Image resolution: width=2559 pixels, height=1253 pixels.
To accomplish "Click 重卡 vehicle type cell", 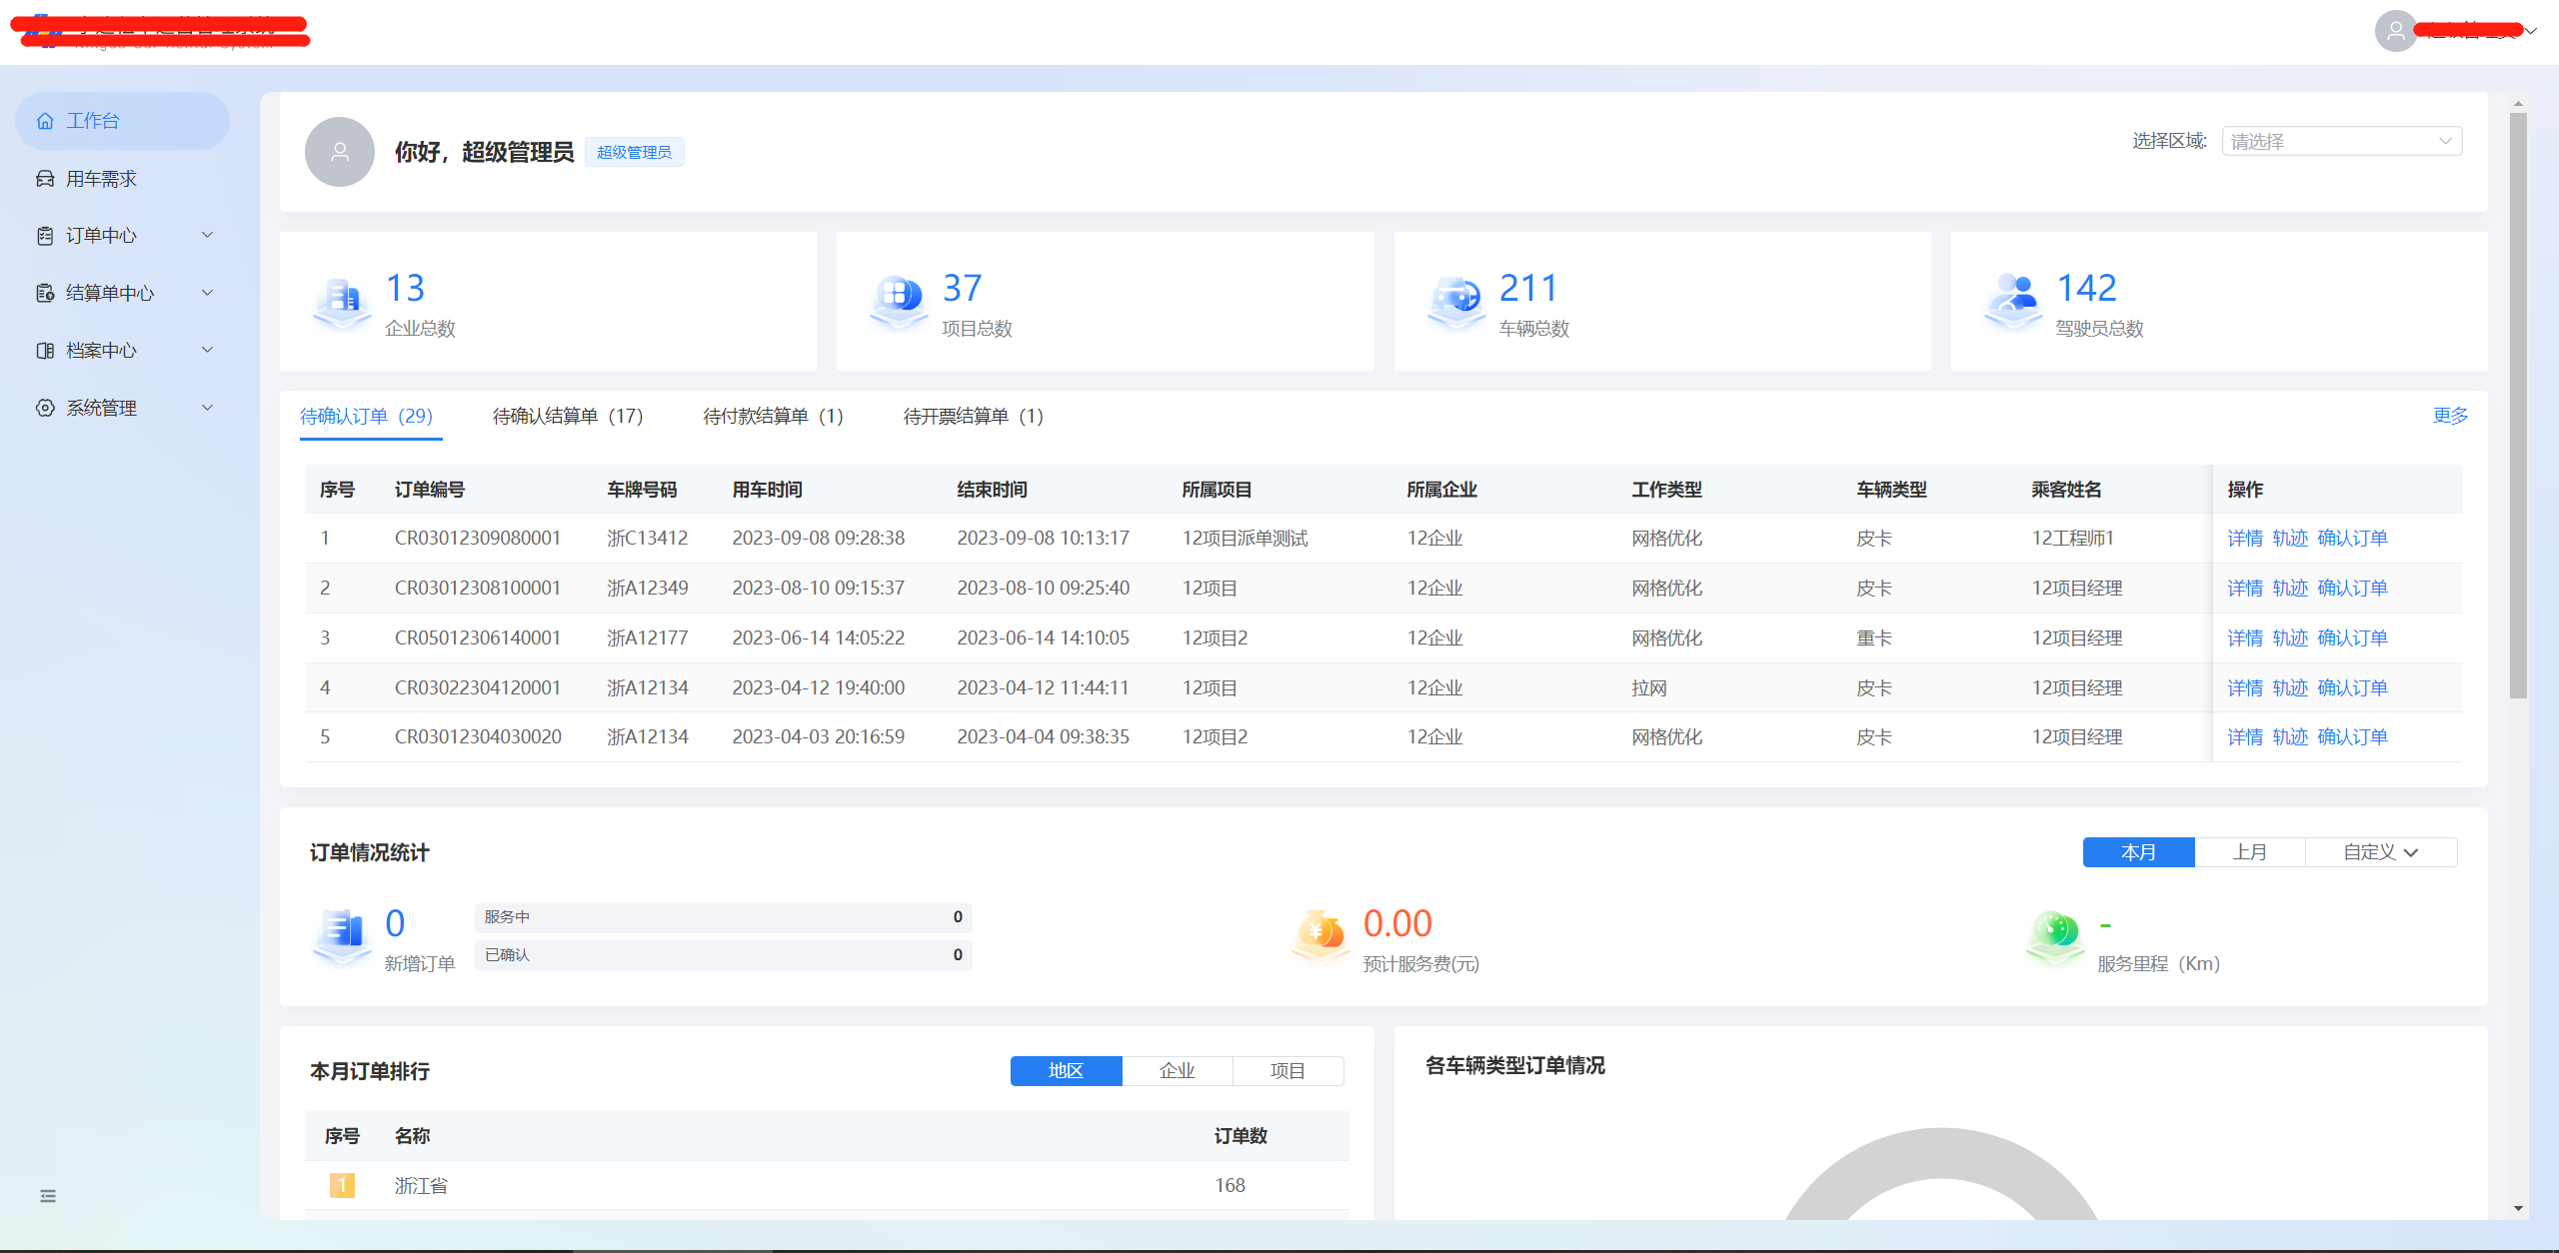I will 1874,638.
